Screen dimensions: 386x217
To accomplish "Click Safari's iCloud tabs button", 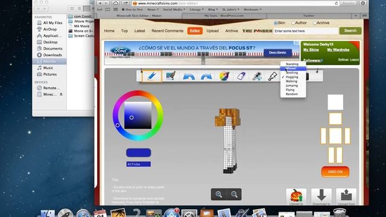I will (x=115, y=3).
